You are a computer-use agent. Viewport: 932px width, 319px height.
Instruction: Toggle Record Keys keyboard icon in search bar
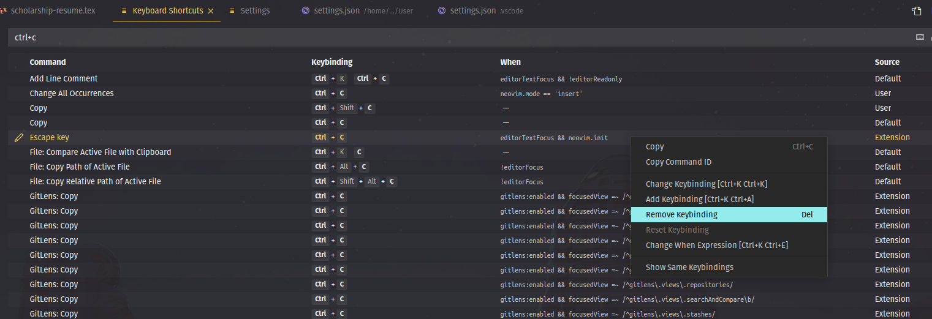[920, 37]
